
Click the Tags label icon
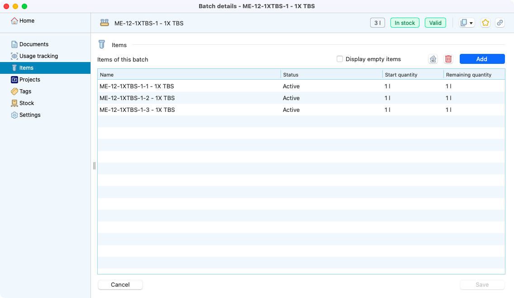[x=14, y=91]
